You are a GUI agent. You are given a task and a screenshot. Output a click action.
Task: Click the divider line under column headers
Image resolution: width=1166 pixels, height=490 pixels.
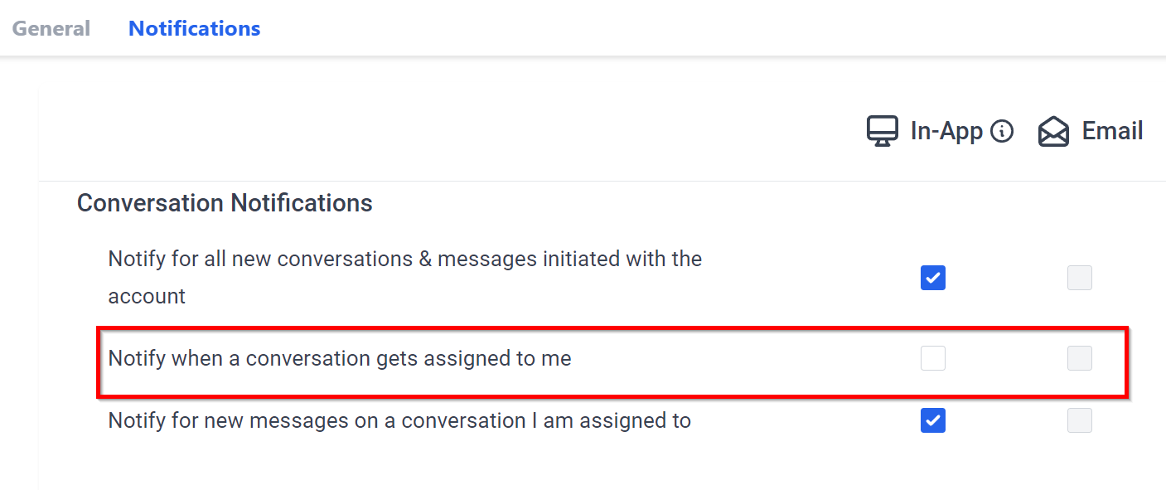(580, 181)
